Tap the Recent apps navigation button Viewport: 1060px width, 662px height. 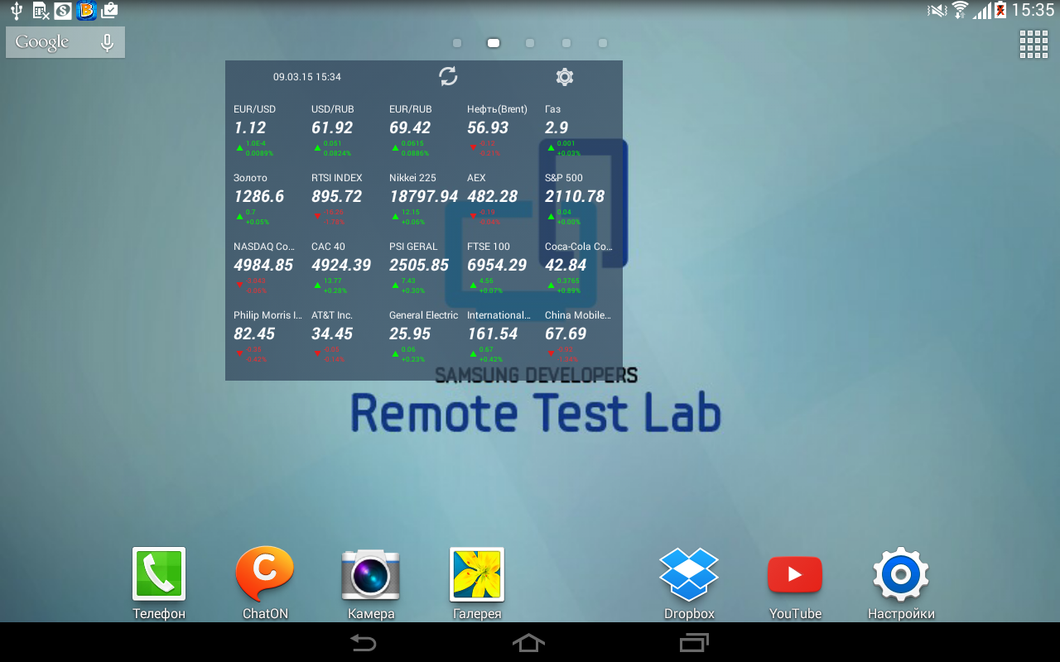[695, 643]
